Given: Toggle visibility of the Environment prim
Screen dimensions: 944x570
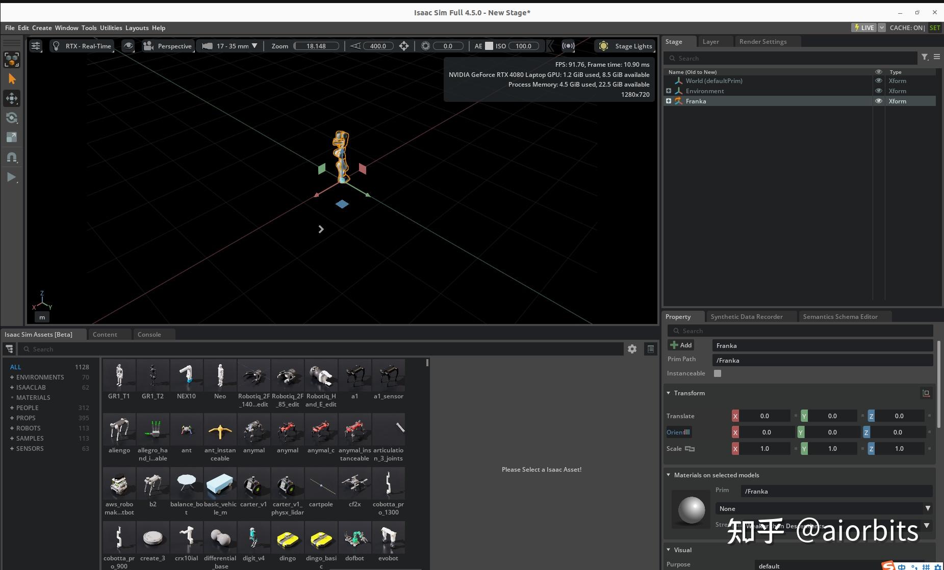Looking at the screenshot, I should pos(879,91).
